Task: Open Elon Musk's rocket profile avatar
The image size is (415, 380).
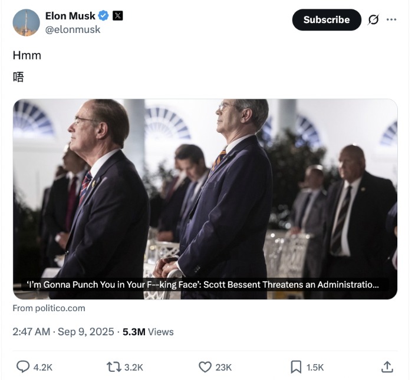Action: tap(26, 23)
